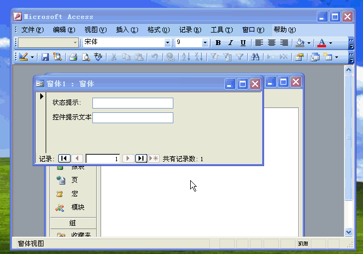Image resolution: width=363 pixels, height=254 pixels.
Task: Go to next record button
Action: pos(128,158)
